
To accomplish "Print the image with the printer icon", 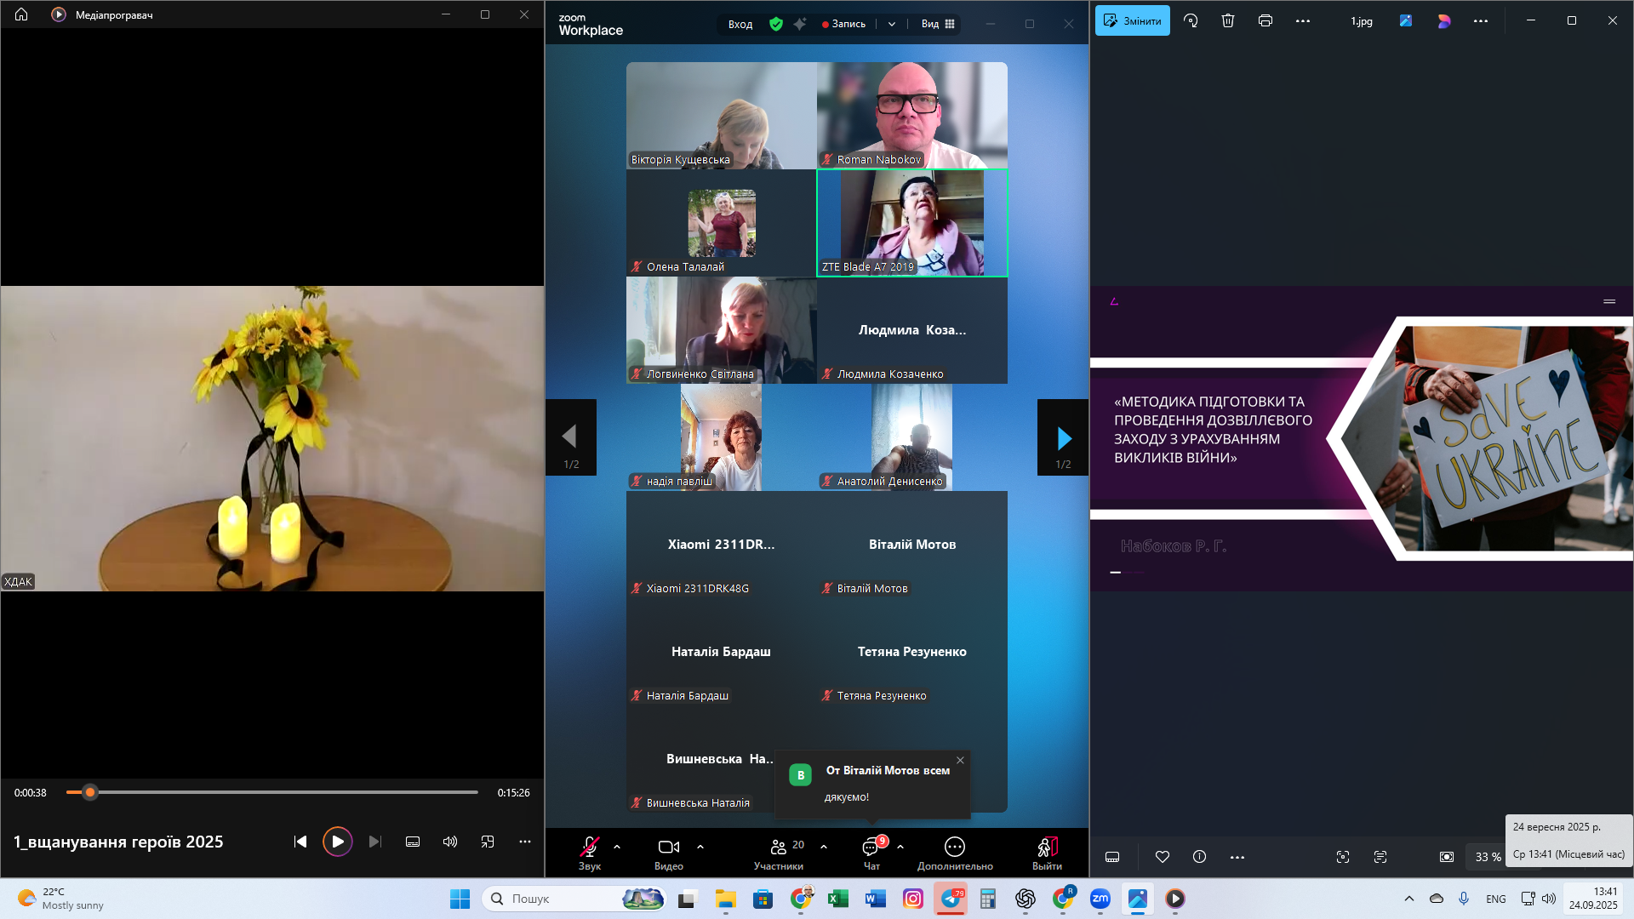I will [1265, 20].
